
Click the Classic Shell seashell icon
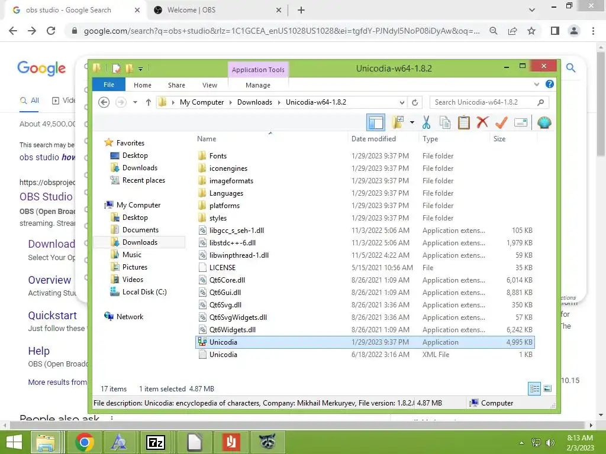pos(544,123)
